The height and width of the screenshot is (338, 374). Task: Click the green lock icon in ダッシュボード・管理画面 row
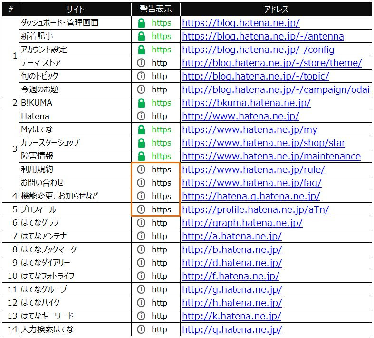[142, 23]
